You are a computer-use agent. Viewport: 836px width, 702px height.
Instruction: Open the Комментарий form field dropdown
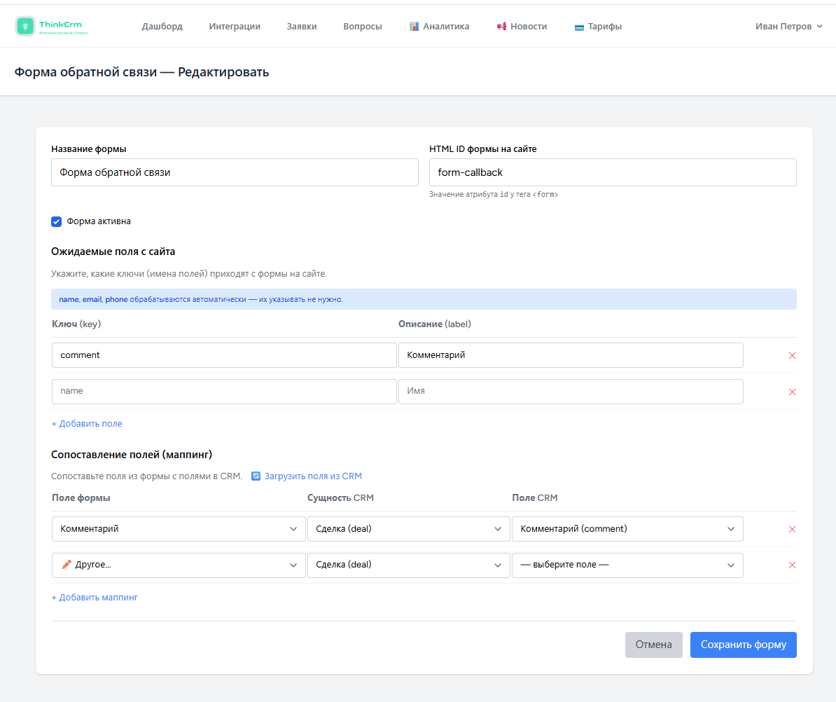pyautogui.click(x=179, y=529)
